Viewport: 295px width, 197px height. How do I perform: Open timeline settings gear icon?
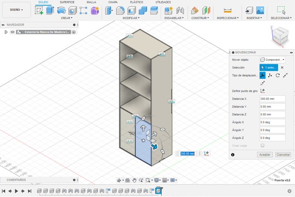[x=290, y=191]
